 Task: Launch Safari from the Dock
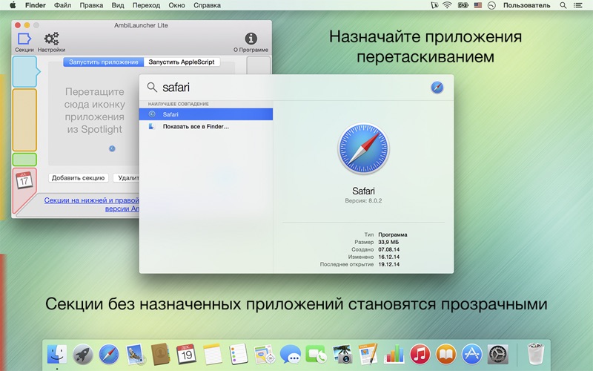(109, 355)
